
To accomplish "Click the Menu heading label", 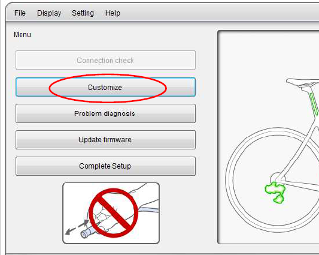I will [22, 35].
